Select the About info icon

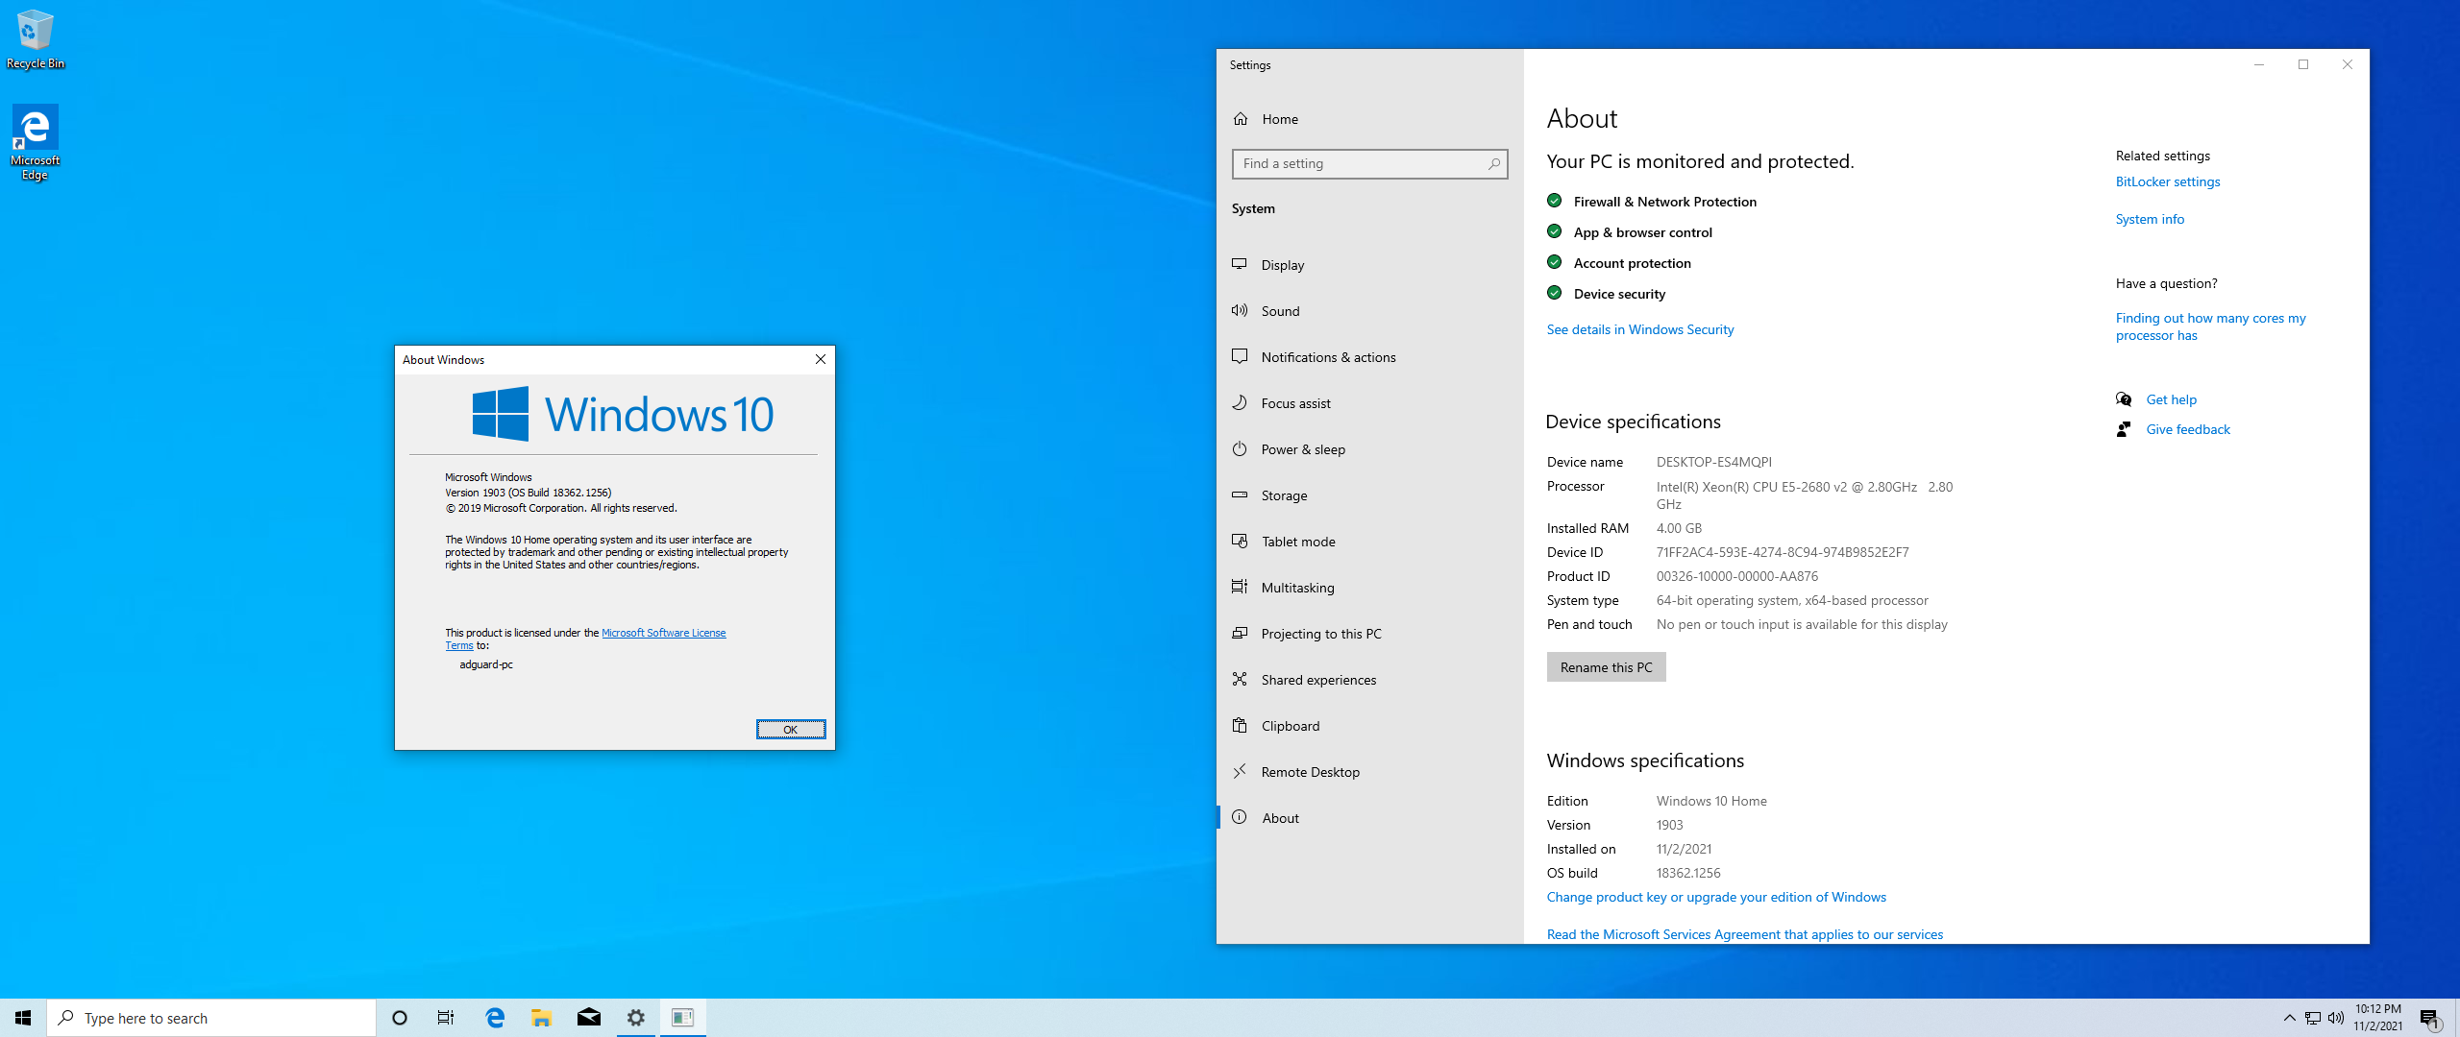point(1240,817)
